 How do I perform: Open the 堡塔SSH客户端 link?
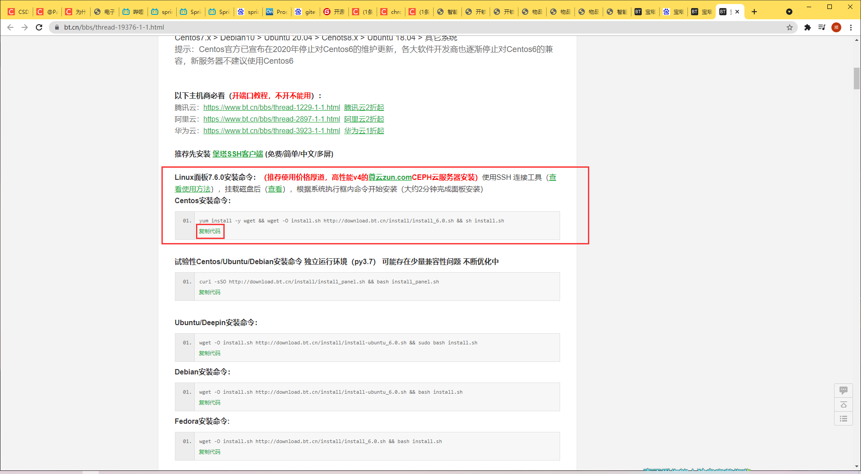(238, 154)
